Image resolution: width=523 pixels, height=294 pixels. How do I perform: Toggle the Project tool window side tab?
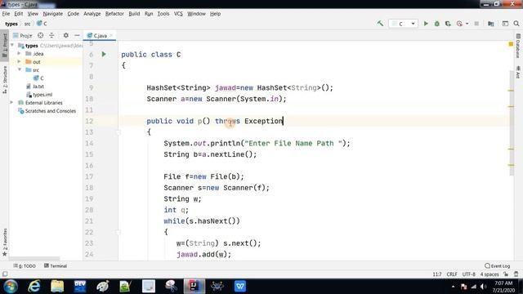tap(4, 45)
